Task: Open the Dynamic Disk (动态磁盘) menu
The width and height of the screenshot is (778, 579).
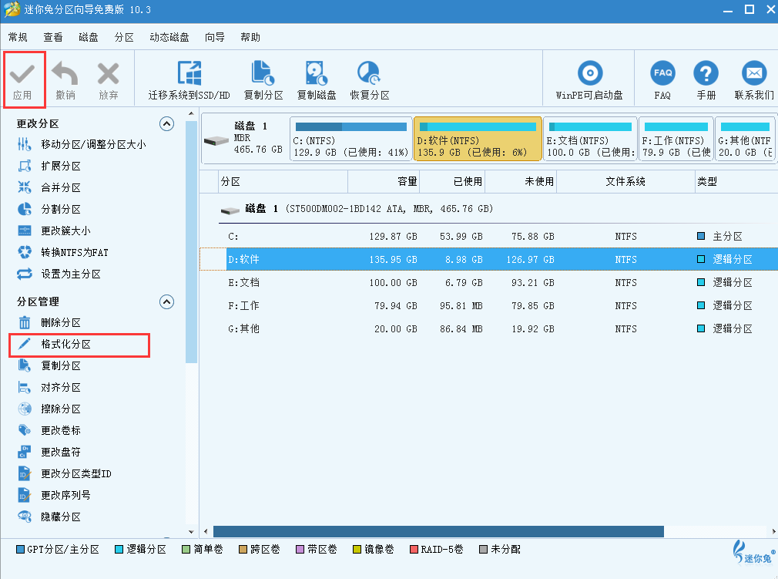Action: [x=169, y=37]
